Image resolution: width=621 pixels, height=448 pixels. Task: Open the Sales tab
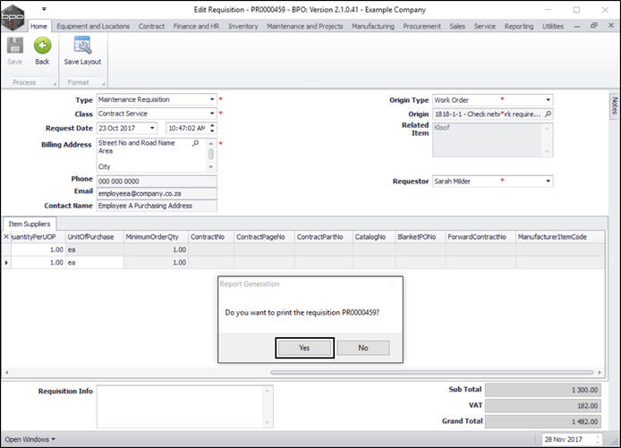(457, 26)
